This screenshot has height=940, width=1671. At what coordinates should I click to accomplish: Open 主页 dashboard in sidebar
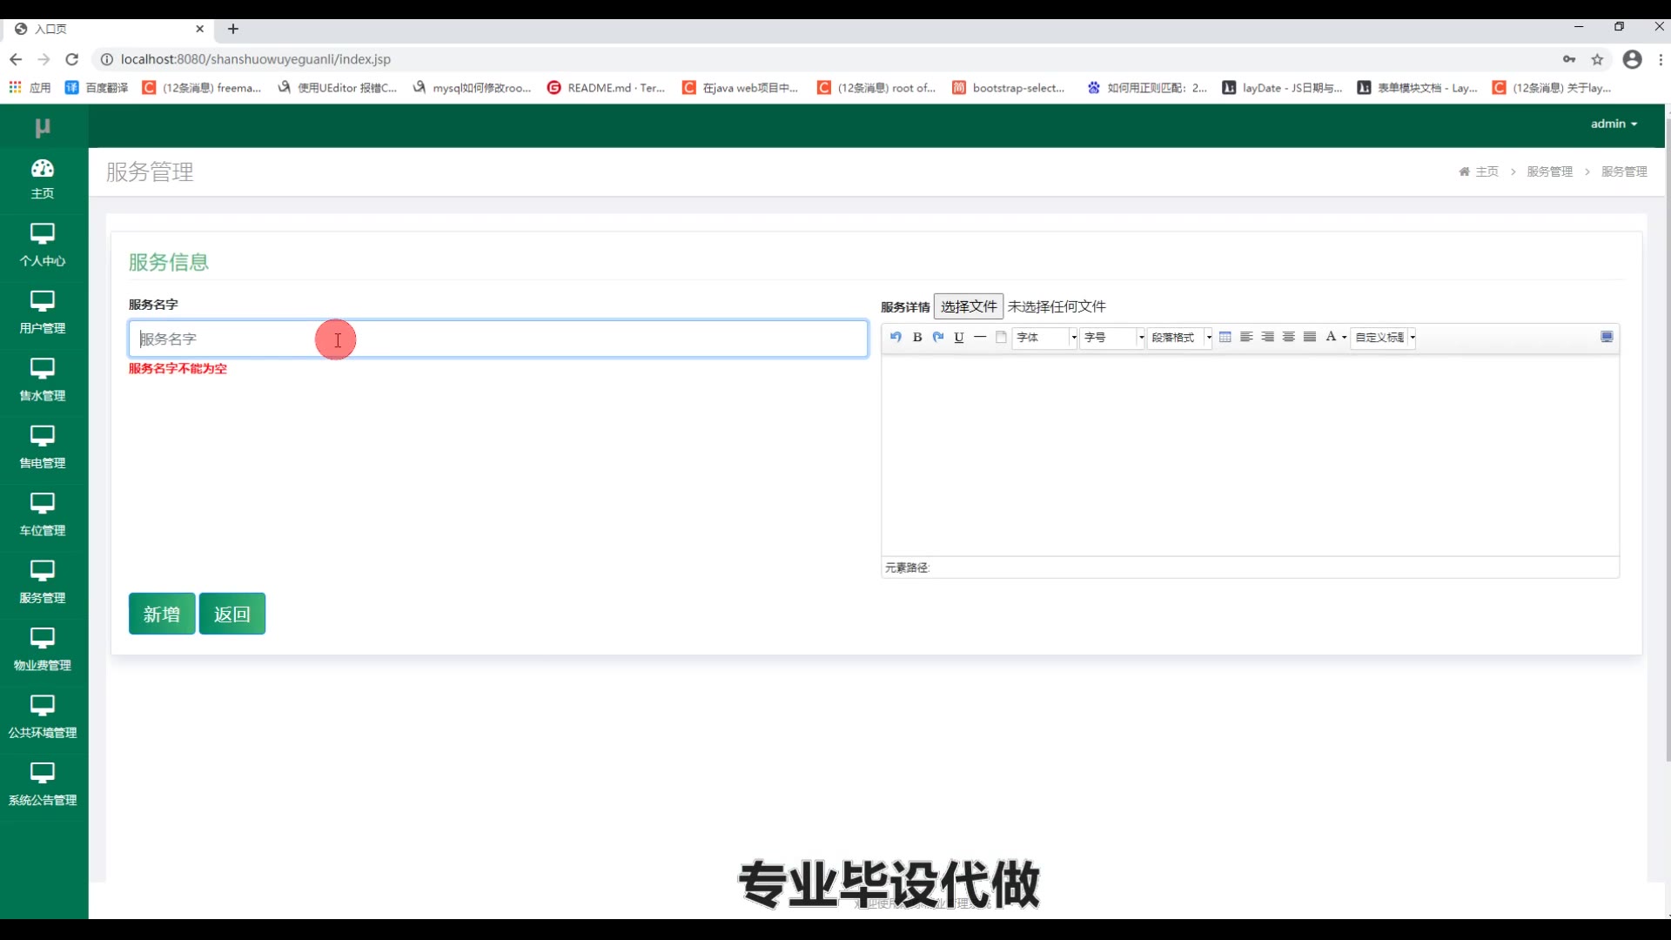pos(43,179)
